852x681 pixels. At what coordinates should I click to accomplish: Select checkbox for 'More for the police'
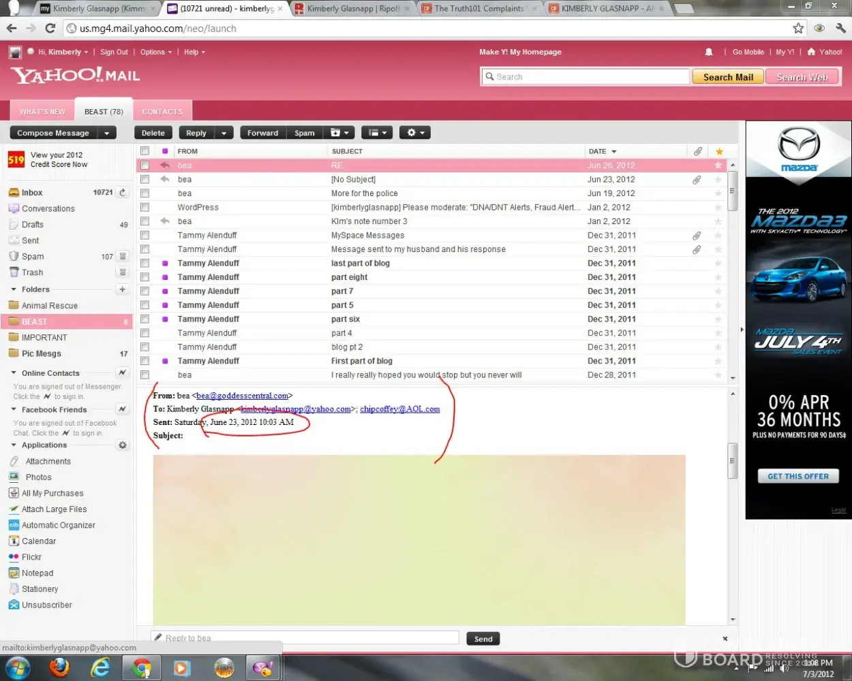click(145, 193)
